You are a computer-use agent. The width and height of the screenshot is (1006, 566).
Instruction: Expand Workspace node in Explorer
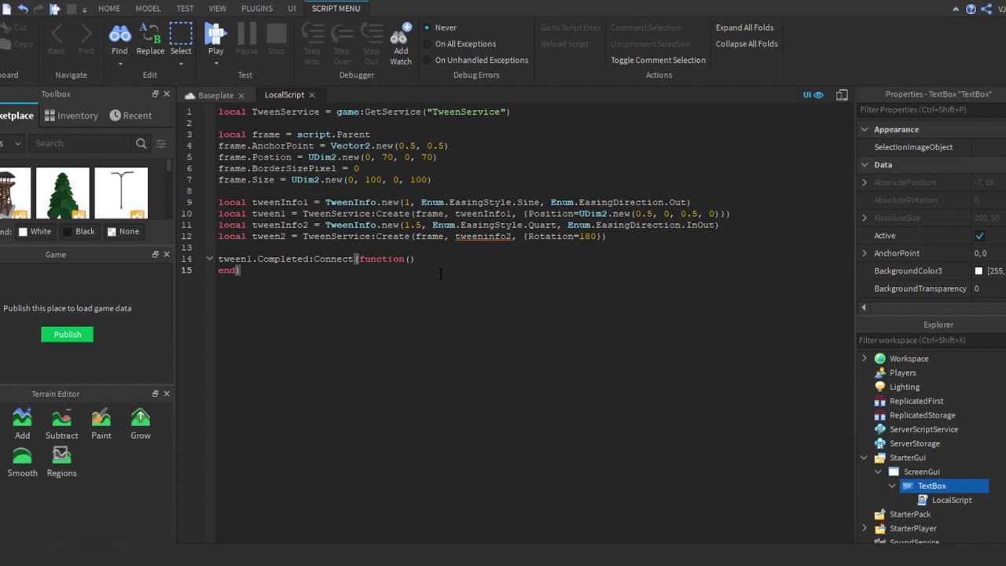[865, 358]
